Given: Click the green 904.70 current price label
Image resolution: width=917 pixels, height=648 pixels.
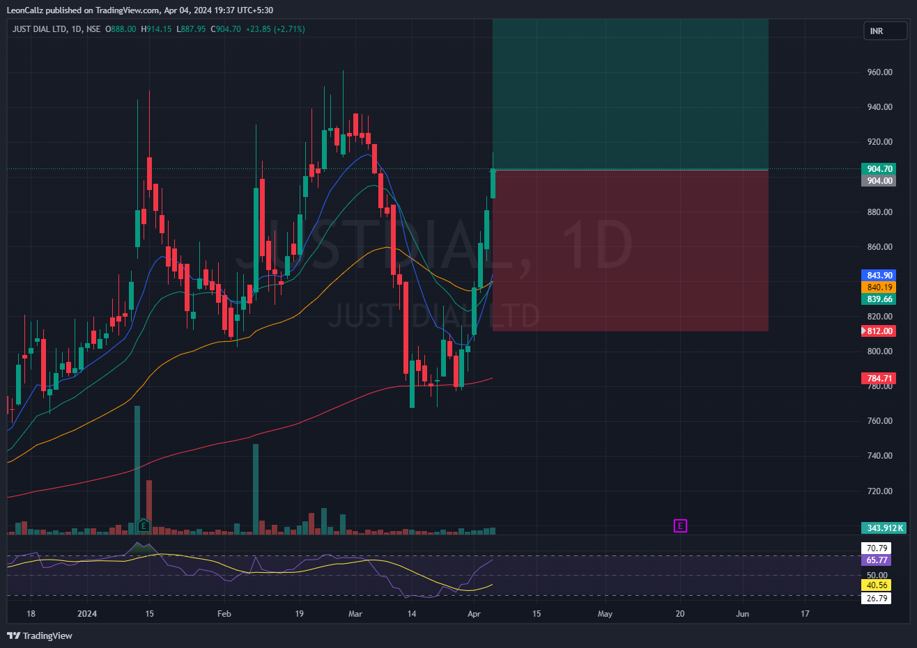Looking at the screenshot, I should tap(879, 169).
